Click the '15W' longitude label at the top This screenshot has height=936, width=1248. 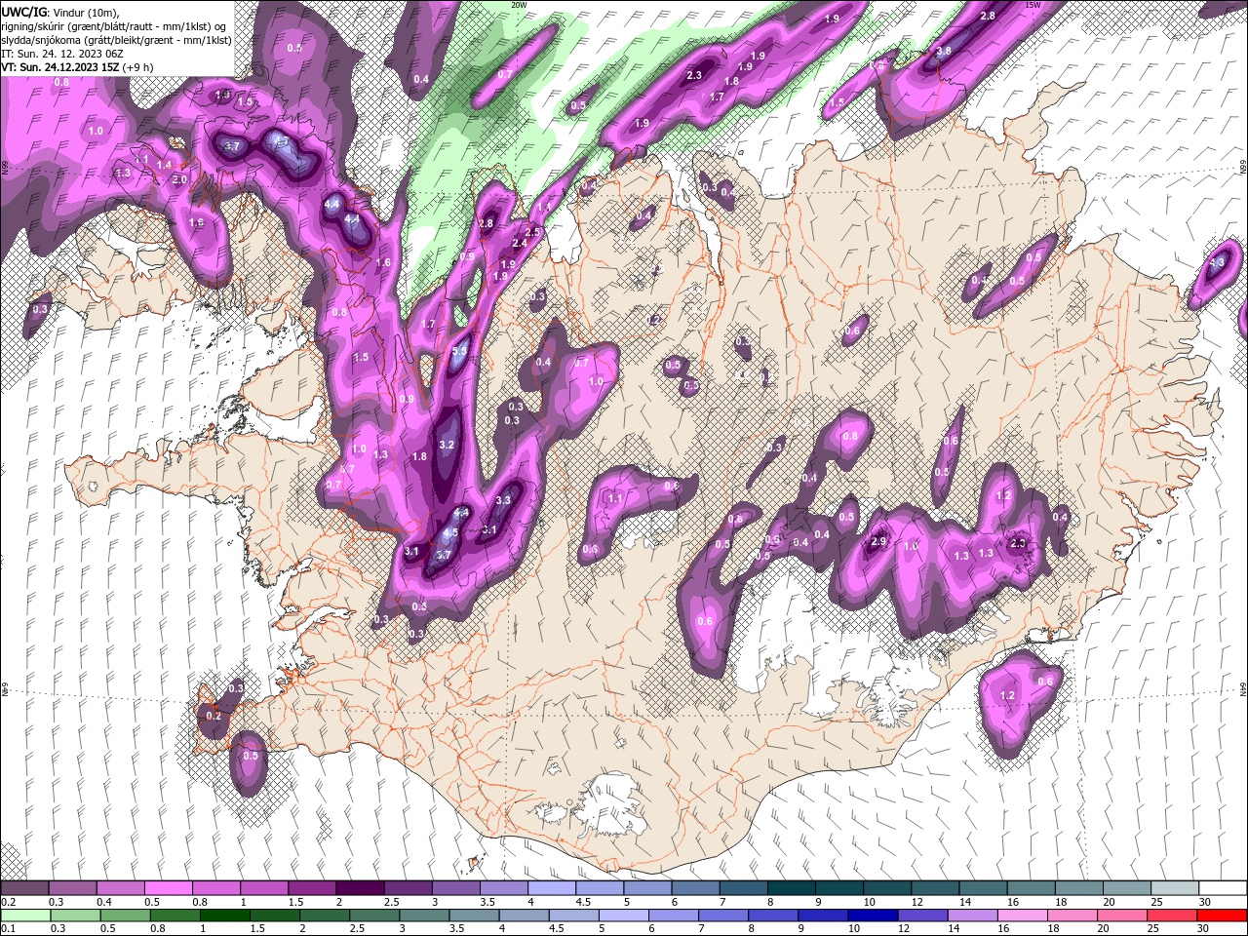tap(1033, 5)
